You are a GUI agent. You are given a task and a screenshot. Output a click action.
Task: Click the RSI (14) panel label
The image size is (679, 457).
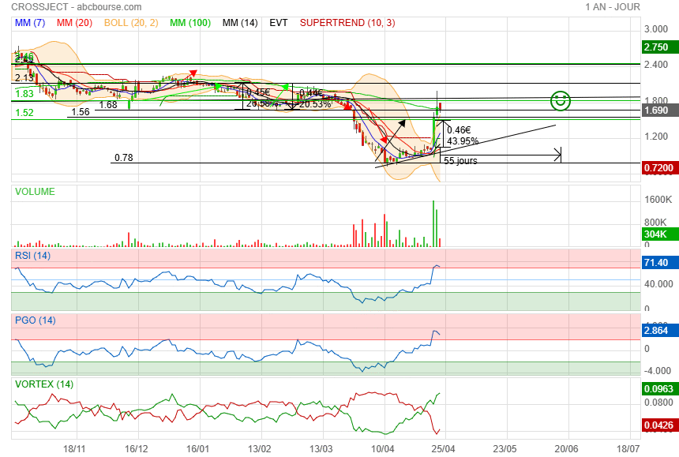(x=33, y=256)
